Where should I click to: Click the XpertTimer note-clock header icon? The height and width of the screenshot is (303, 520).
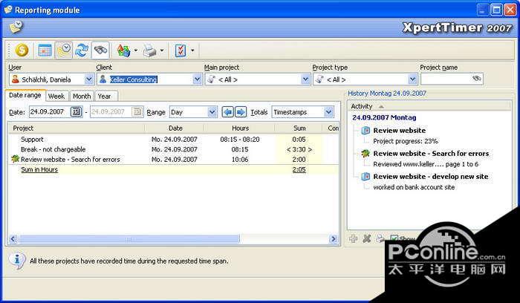[16, 27]
